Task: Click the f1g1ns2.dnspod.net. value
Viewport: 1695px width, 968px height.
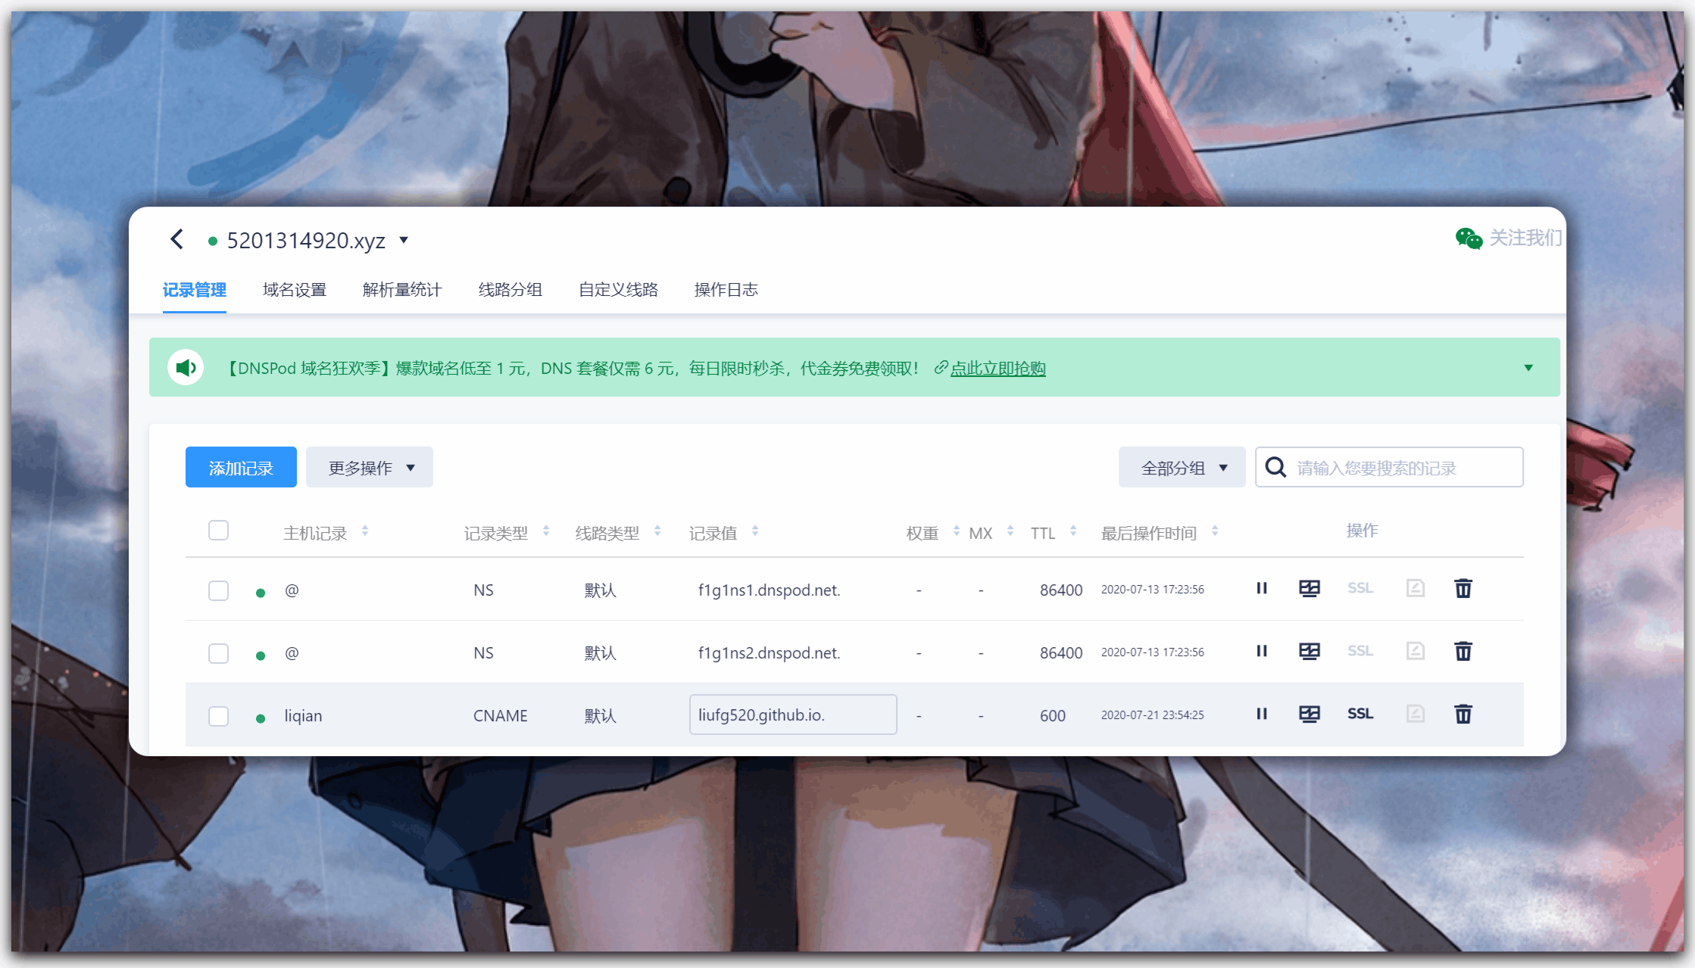Action: (x=769, y=653)
